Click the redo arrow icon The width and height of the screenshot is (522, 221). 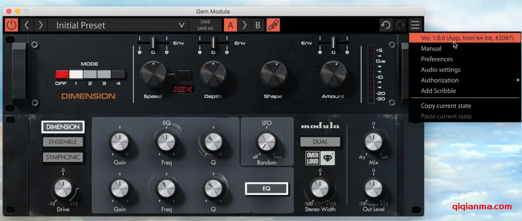[x=400, y=25]
